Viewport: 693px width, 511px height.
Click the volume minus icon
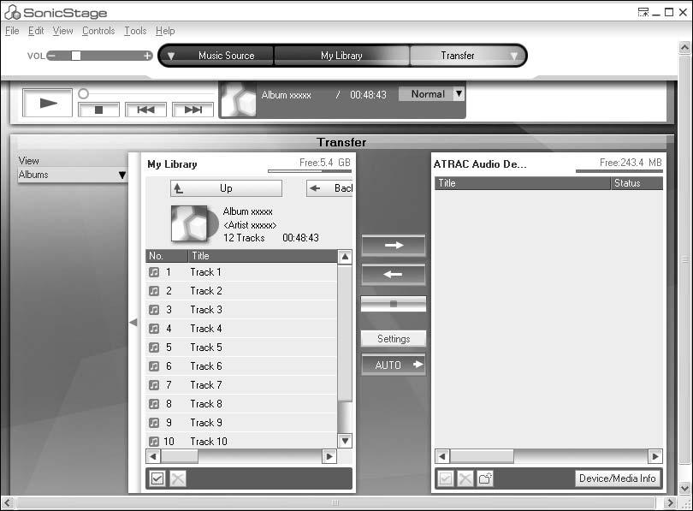(x=51, y=56)
